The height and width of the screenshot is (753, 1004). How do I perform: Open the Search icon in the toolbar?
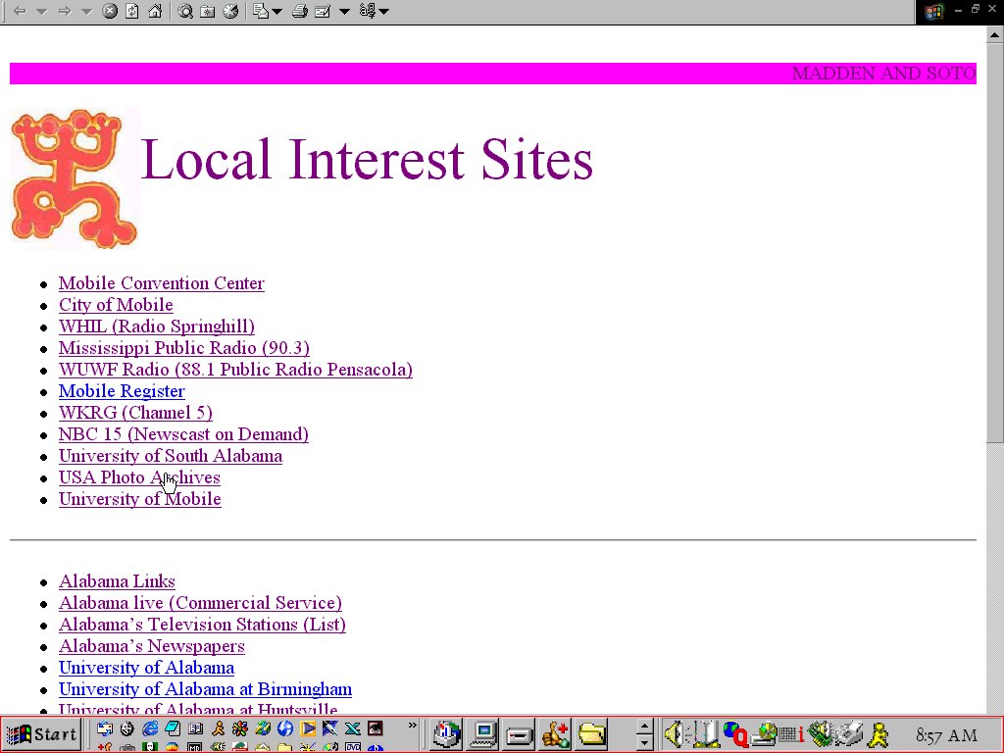184,12
